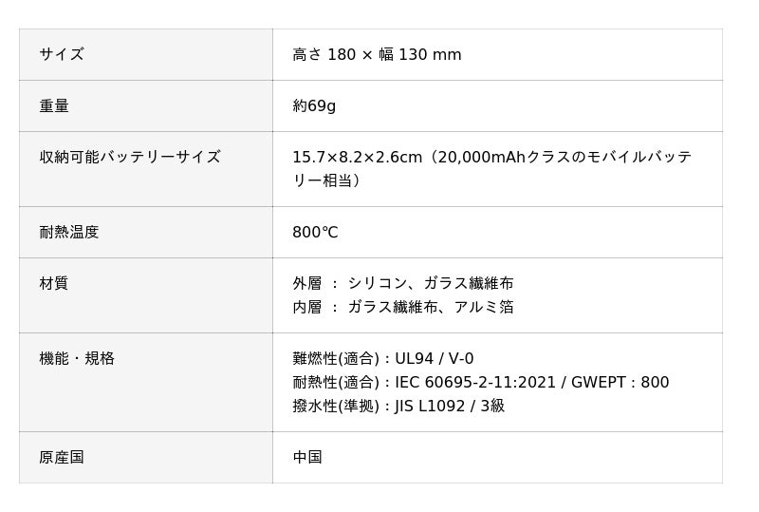Click the 約69g weight value

pos(314,105)
